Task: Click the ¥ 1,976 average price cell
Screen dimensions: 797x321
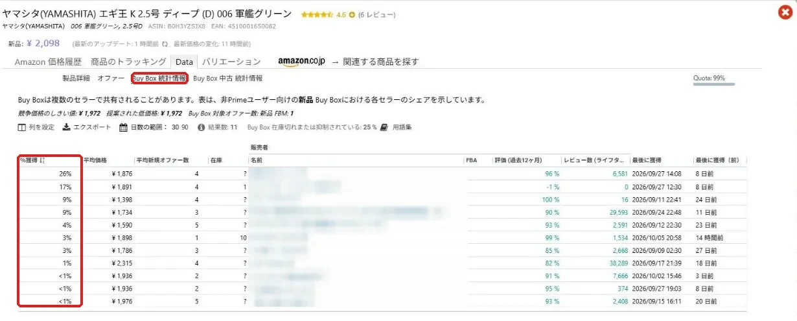Action: pyautogui.click(x=121, y=302)
